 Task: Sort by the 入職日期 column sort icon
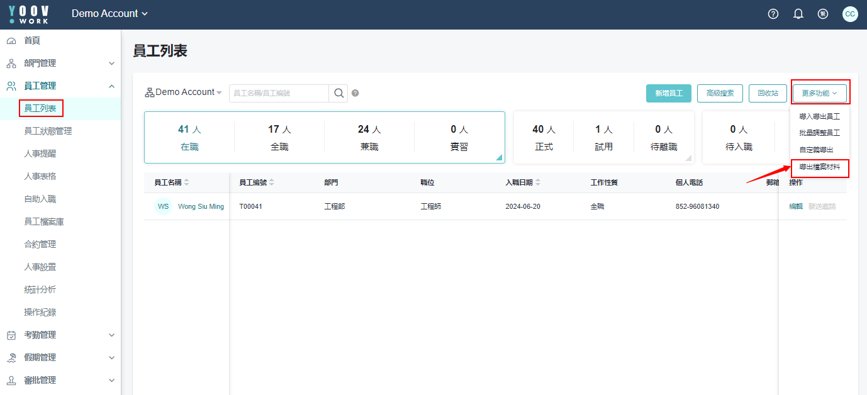pyautogui.click(x=538, y=182)
